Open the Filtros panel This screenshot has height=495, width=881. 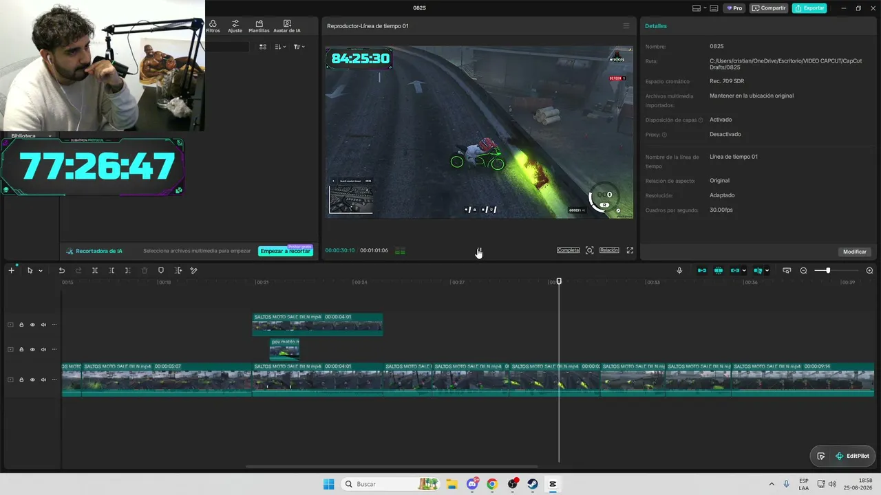coord(213,26)
